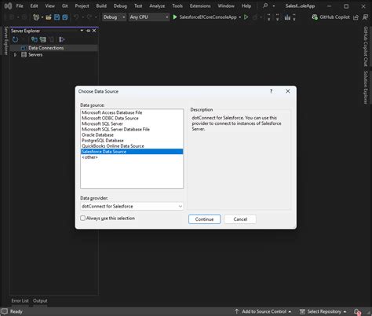Click the status bar icon beside Ready
The image size is (372, 316).
pos(5,311)
